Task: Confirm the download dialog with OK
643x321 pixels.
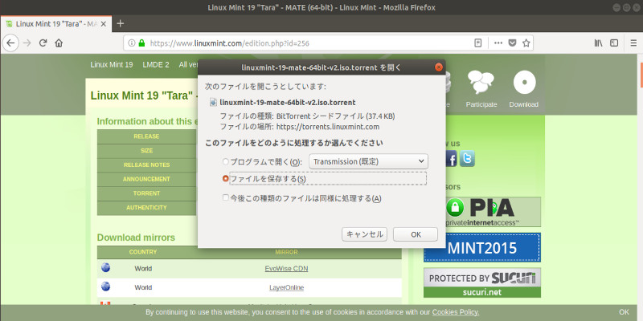Action: pyautogui.click(x=416, y=234)
